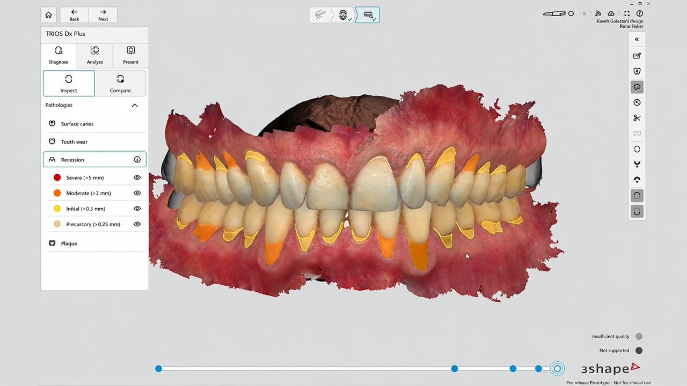Toggle visibility of Severe (>5 mm)
Image resolution: width=687 pixels, height=386 pixels.
[137, 177]
